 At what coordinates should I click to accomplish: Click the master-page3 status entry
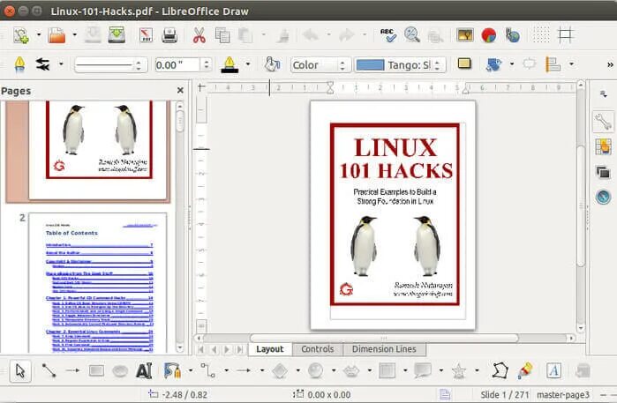tap(563, 395)
